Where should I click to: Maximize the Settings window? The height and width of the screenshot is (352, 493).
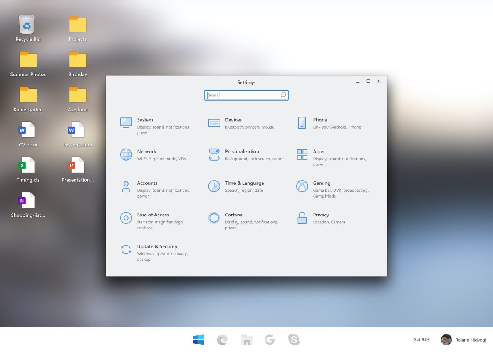(368, 81)
